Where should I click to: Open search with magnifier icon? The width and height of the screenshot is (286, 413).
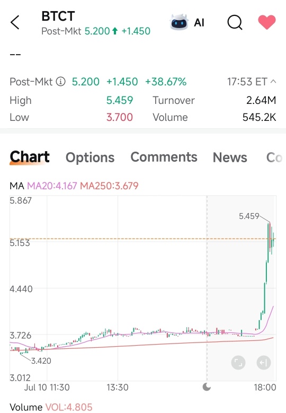pyautogui.click(x=235, y=22)
